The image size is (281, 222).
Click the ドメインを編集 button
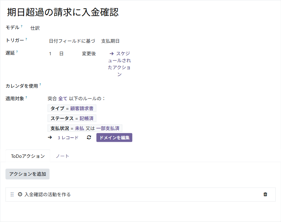[114, 138]
